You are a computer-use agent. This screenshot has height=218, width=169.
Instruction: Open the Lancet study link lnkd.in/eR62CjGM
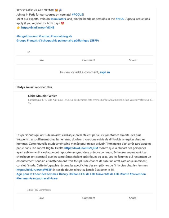coord(81,148)
